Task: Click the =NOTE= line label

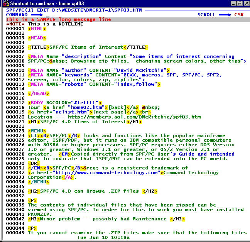Action: tap(15, 24)
